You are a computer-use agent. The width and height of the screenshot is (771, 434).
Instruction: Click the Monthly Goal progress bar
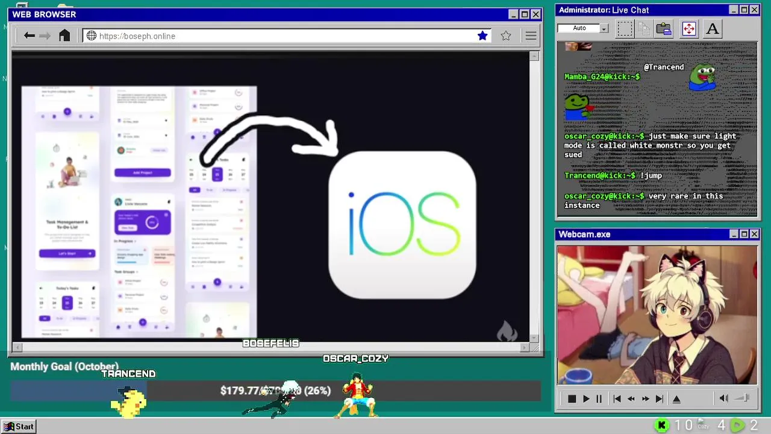point(275,391)
